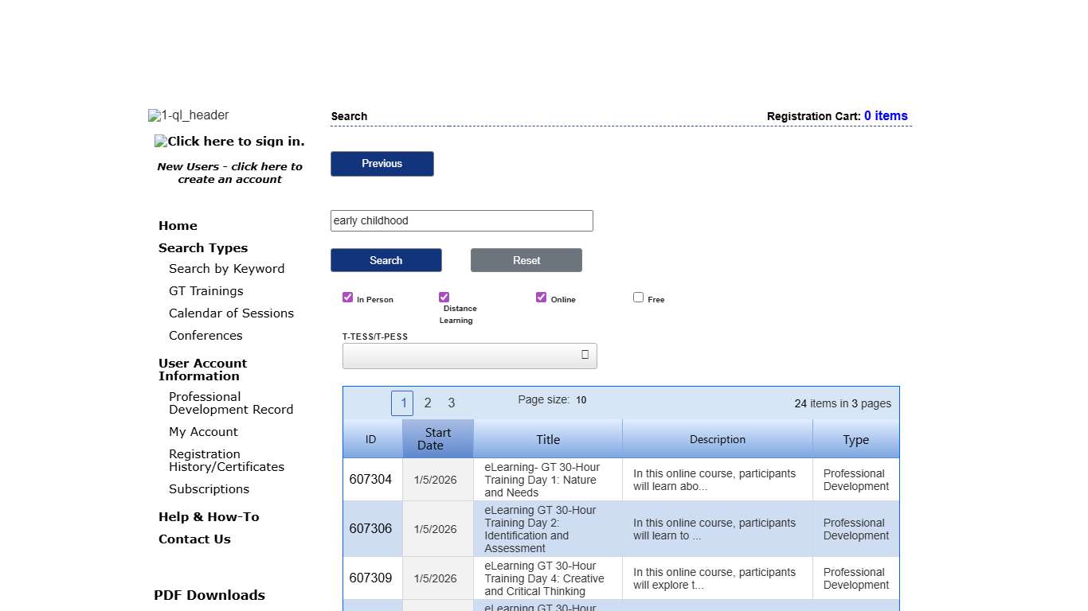This screenshot has height=611, width=1088.
Task: Enable the Free checkbox
Action: click(x=638, y=298)
